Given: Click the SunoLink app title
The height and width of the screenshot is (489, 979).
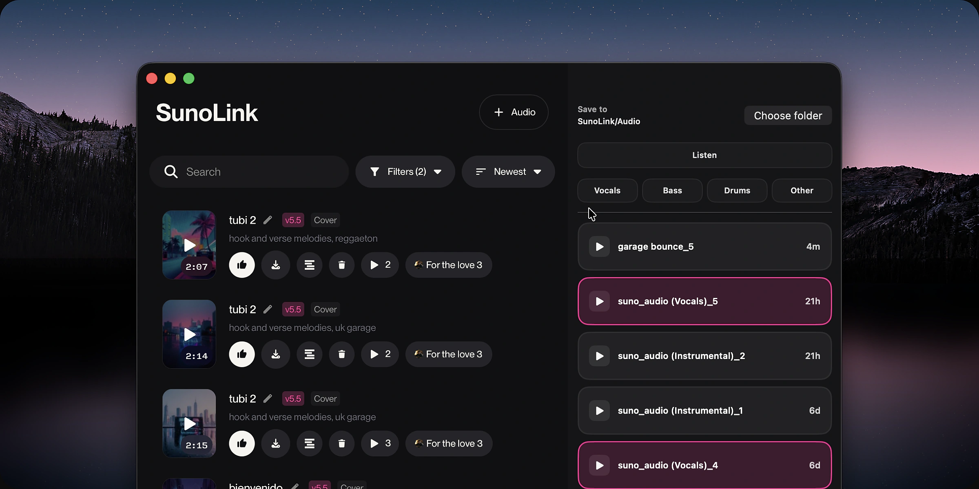Looking at the screenshot, I should [207, 113].
